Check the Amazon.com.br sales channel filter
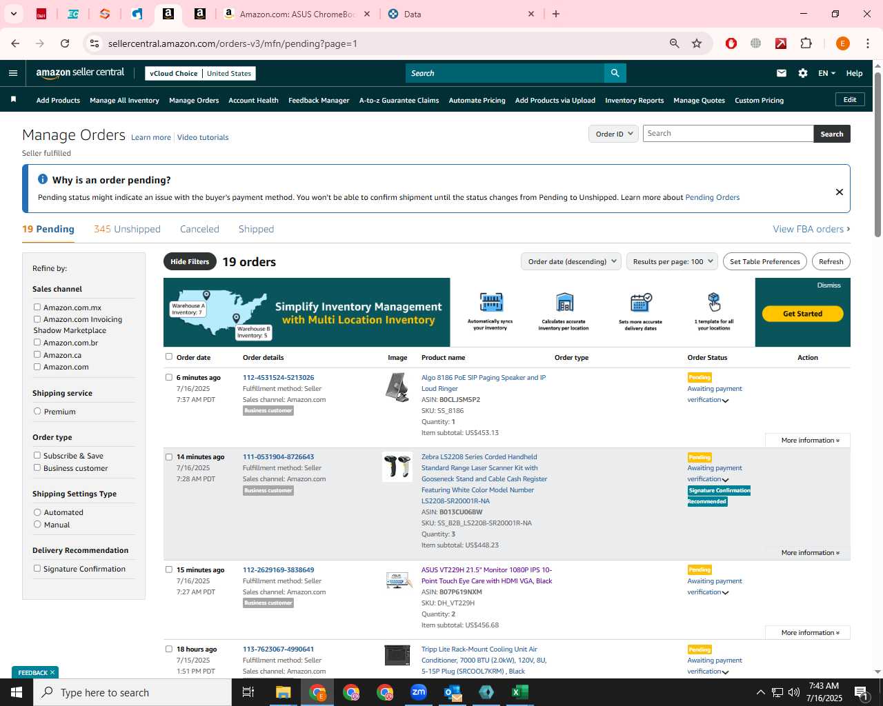Viewport: 883px width, 706px height. coord(37,342)
